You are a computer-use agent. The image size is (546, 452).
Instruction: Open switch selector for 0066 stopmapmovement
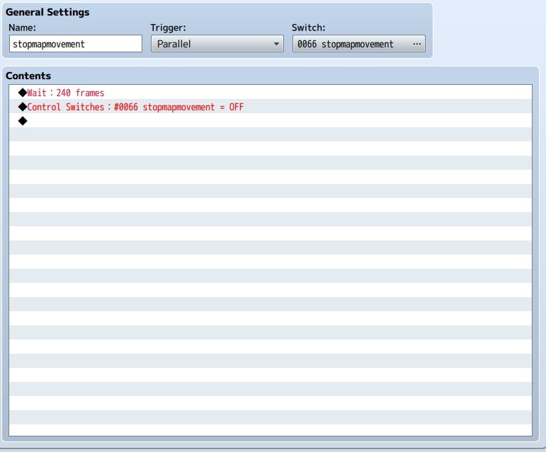point(358,44)
